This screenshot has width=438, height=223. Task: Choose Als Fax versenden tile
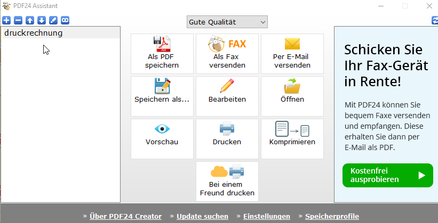[227, 54]
